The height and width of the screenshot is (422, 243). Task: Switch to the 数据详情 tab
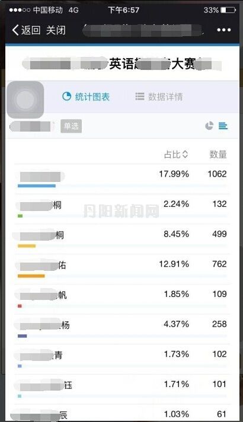point(159,97)
